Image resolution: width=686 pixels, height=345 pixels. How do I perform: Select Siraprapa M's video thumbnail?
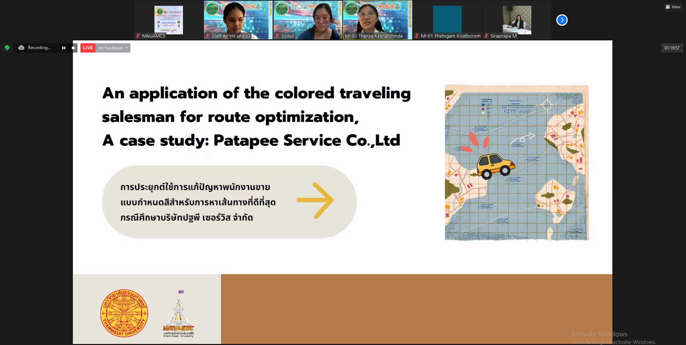tap(517, 20)
